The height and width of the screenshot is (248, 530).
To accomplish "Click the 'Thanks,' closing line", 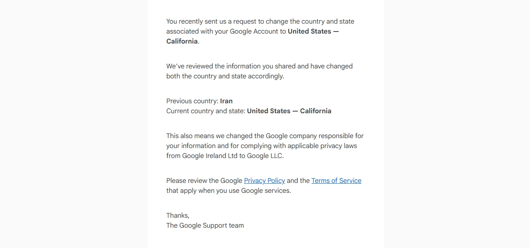I will (178, 215).
